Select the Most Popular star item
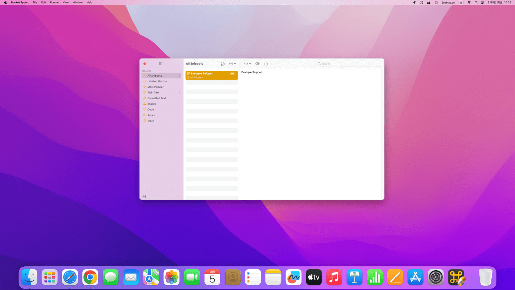 tap(155, 87)
